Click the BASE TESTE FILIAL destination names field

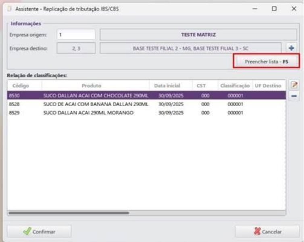tap(191, 48)
